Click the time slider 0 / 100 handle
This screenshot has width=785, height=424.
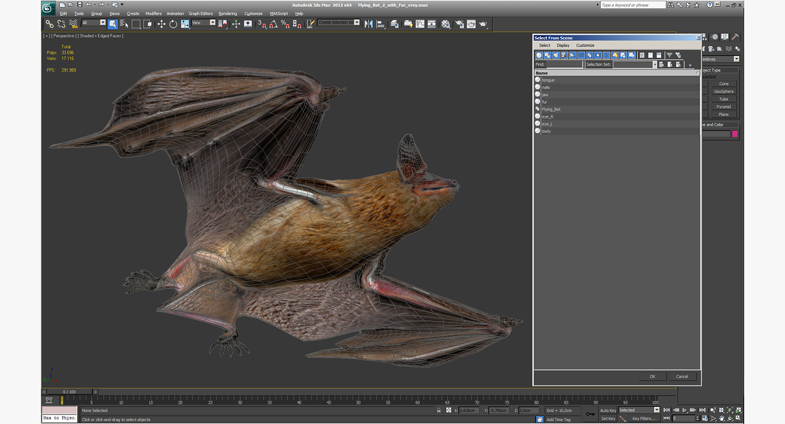tap(69, 392)
